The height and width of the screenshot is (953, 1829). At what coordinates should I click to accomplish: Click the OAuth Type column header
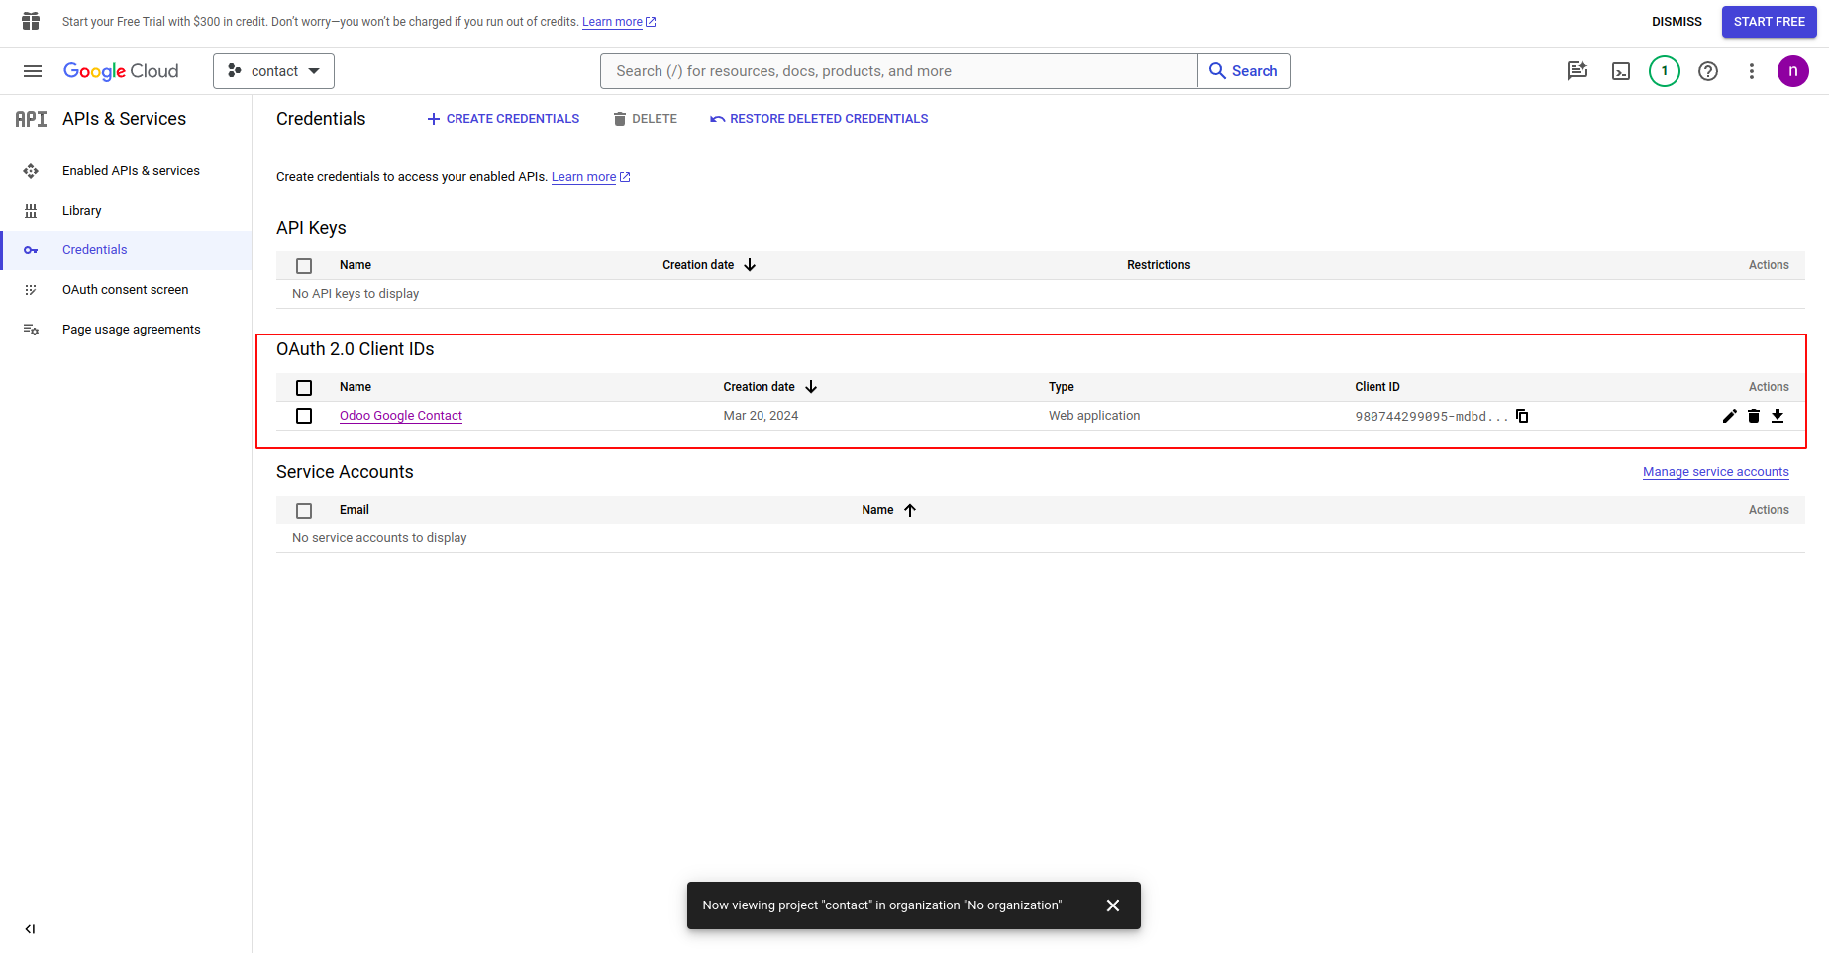pyautogui.click(x=1062, y=387)
